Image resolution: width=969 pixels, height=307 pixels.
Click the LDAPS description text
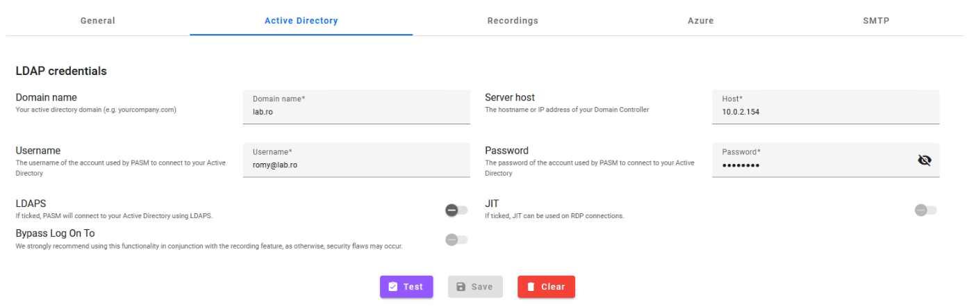tap(114, 216)
